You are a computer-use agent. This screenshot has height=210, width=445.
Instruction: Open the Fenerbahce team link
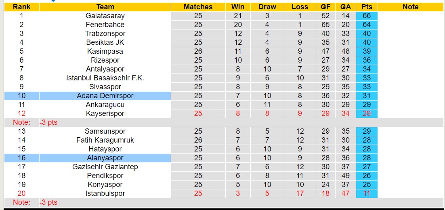(x=105, y=25)
